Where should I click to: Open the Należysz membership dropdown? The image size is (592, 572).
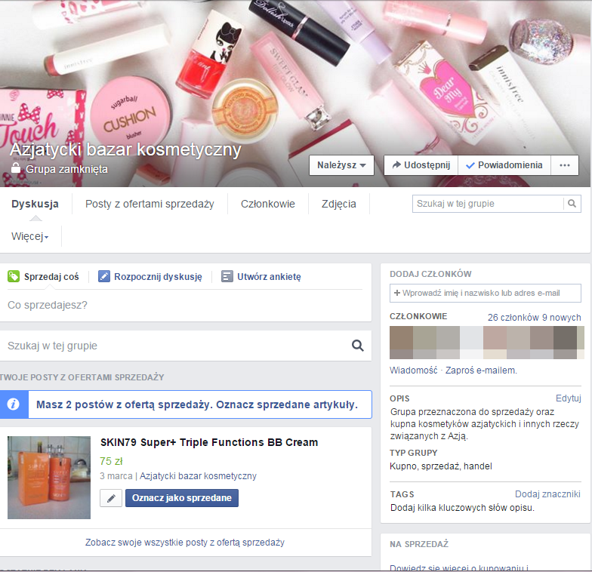click(341, 165)
